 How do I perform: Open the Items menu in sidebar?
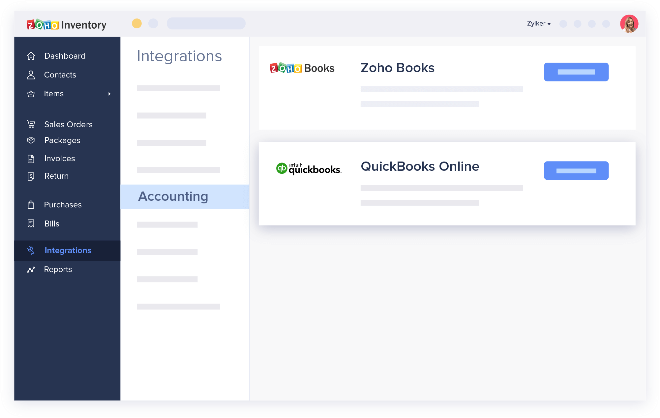67,94
